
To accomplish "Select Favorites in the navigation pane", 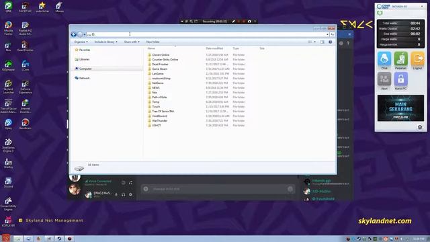I will pyautogui.click(x=85, y=50).
